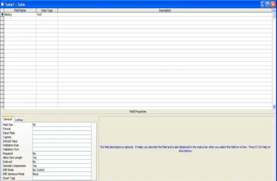Click the Validation Rule property label
This screenshot has width=277, height=181.
(x=11, y=145)
